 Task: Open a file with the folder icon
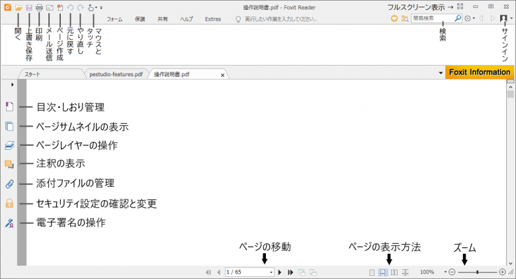pyautogui.click(x=19, y=7)
